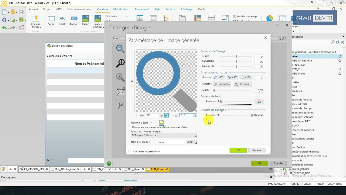Open the image name format dropdown
Image resolution: width=346 pixels, height=195 pixels.
coord(164,135)
